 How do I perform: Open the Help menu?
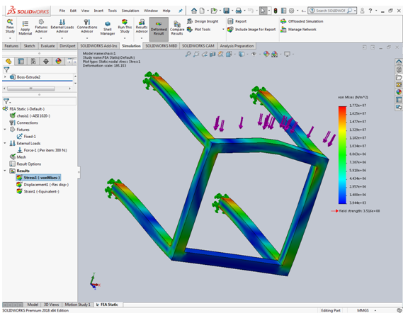(166, 11)
